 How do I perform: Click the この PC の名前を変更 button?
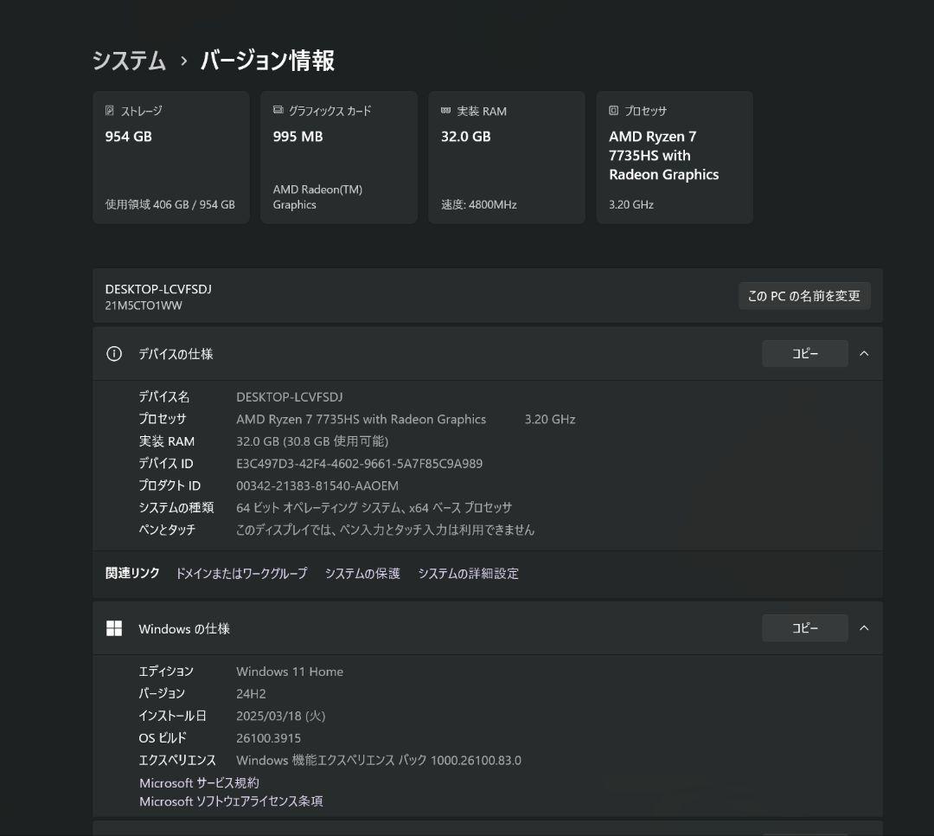(x=804, y=295)
